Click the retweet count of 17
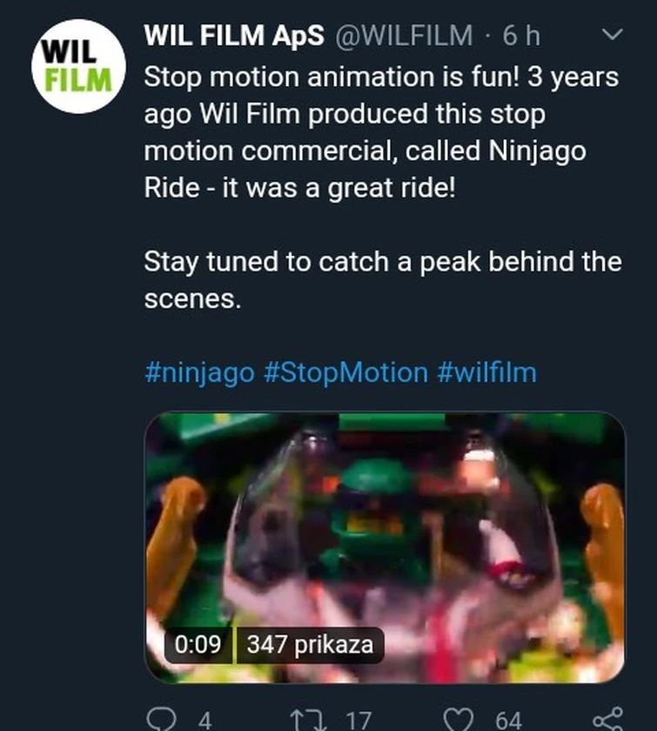 (358, 721)
